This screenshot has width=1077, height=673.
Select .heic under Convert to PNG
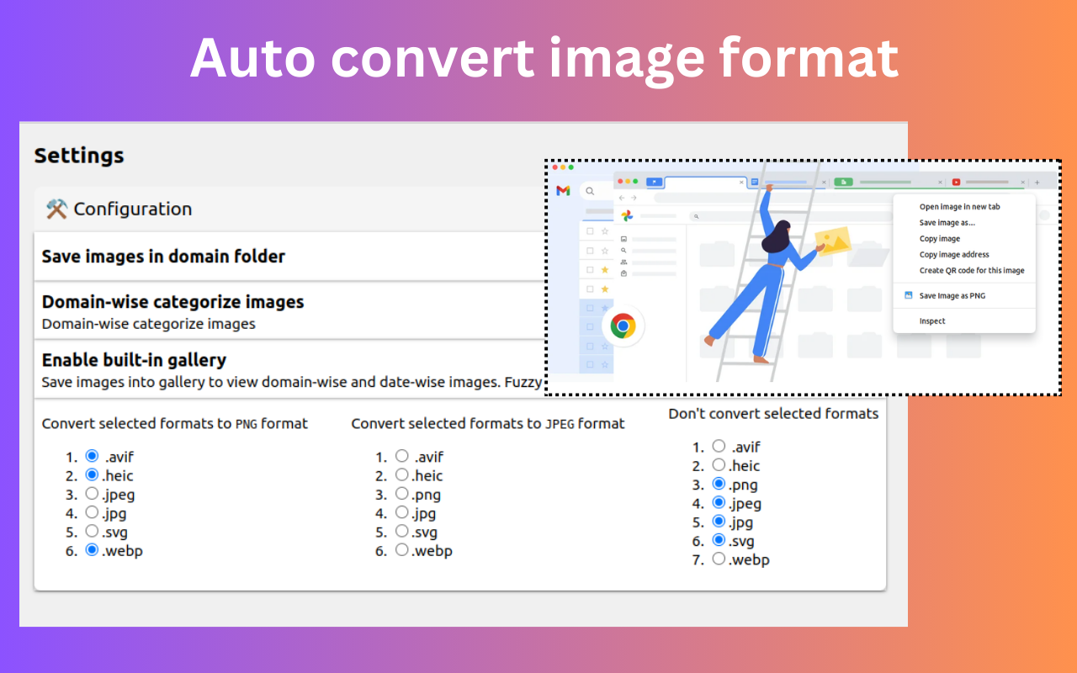pos(93,474)
